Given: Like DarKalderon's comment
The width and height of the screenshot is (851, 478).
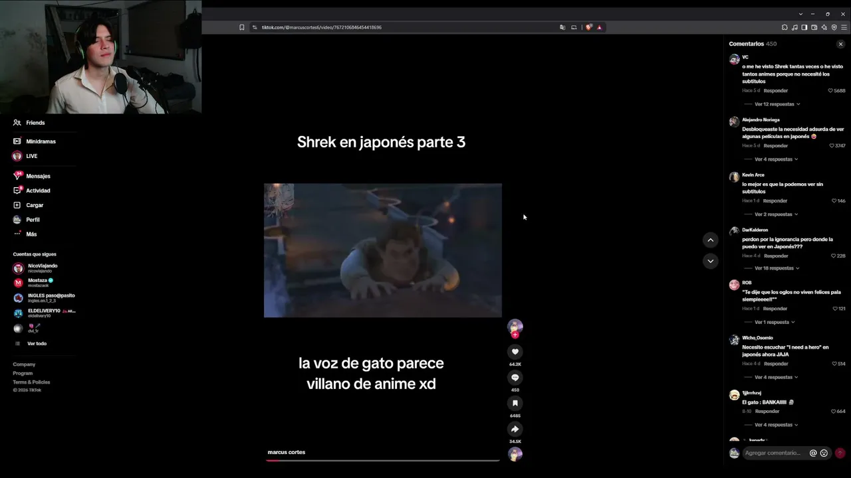Looking at the screenshot, I should tap(834, 256).
